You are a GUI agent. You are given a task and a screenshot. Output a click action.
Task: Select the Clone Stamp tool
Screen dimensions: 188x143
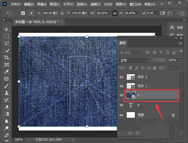click(x=7, y=93)
